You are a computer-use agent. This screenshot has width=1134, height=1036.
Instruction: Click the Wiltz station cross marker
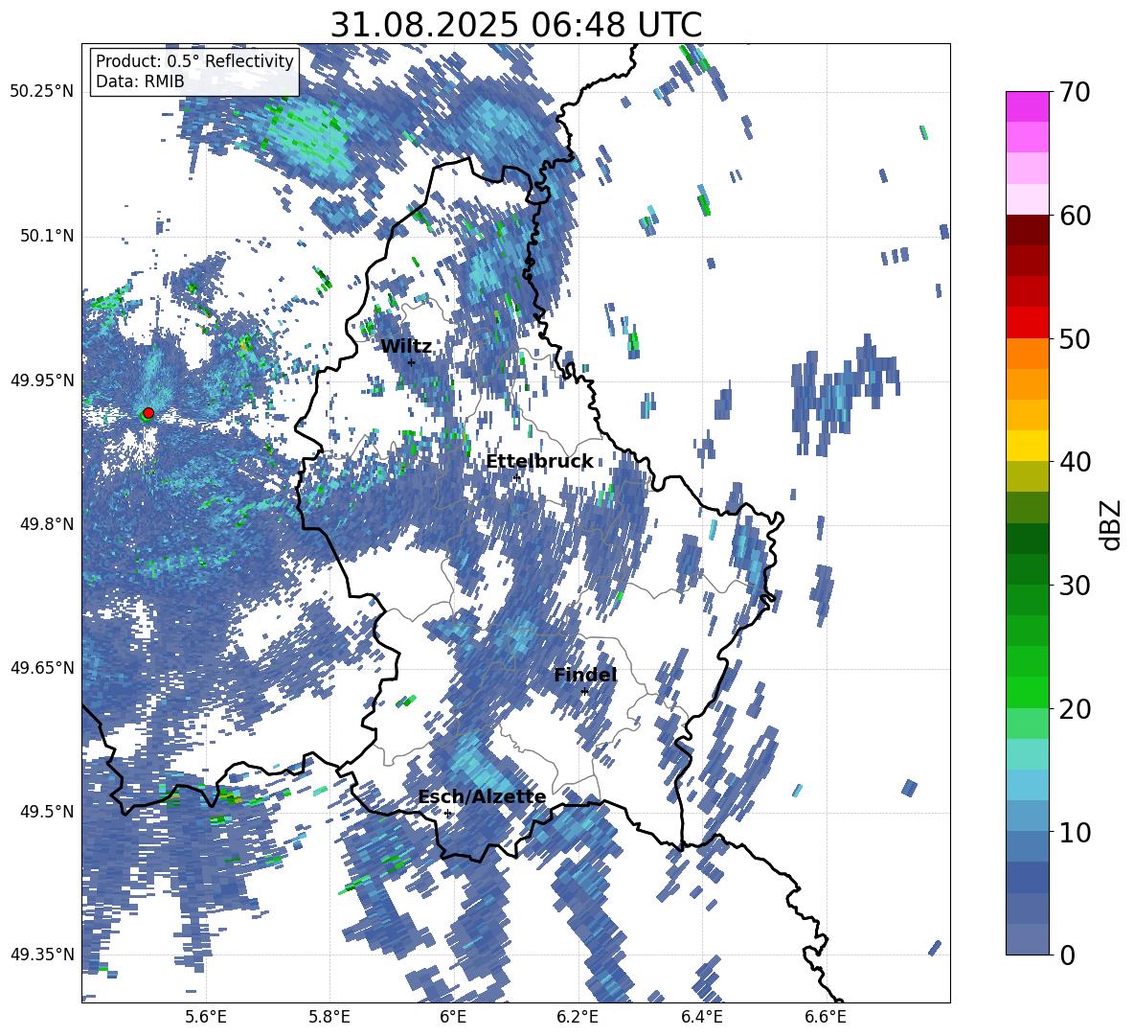click(412, 361)
